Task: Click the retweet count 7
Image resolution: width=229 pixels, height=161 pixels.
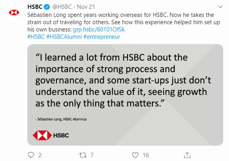Action: click(x=92, y=155)
